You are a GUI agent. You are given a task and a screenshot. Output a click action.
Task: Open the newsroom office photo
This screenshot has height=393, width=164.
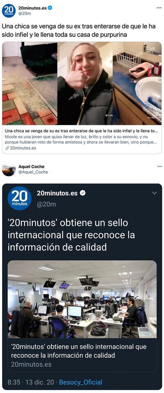coord(82,299)
